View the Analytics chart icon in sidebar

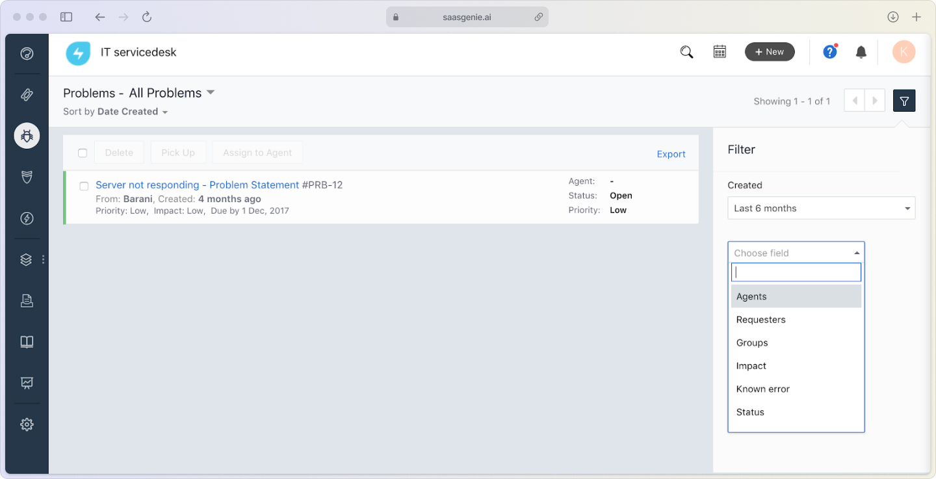click(x=27, y=383)
